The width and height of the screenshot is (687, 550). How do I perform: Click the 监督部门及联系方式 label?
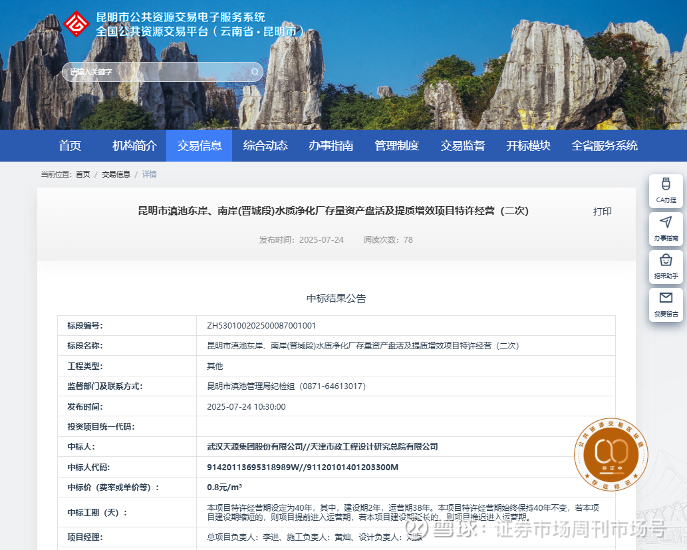(104, 386)
